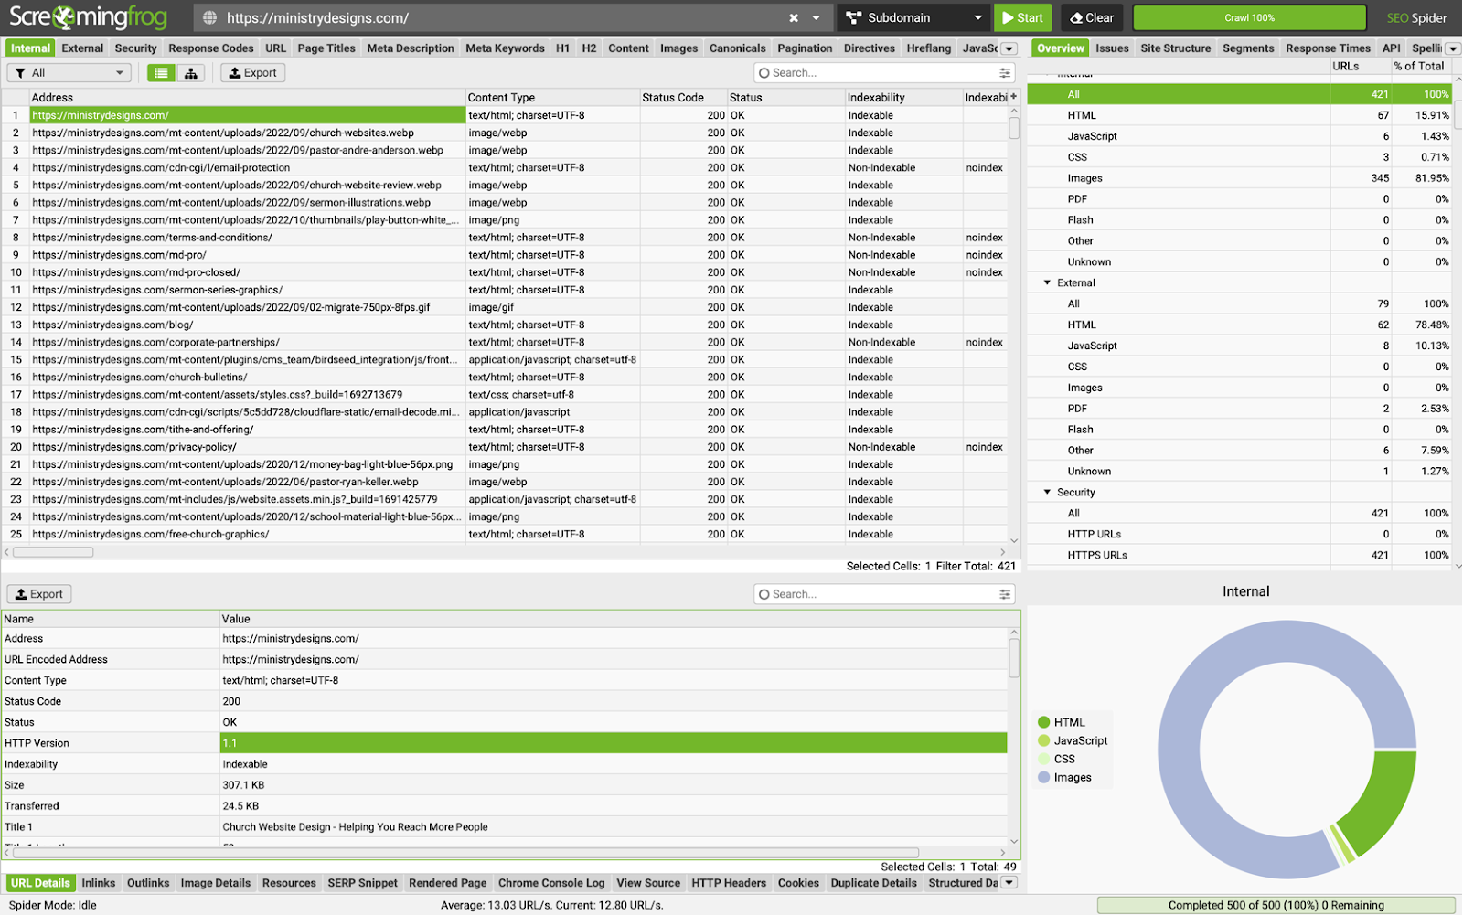Open the All filter dropdown
The width and height of the screenshot is (1463, 915).
tap(69, 73)
